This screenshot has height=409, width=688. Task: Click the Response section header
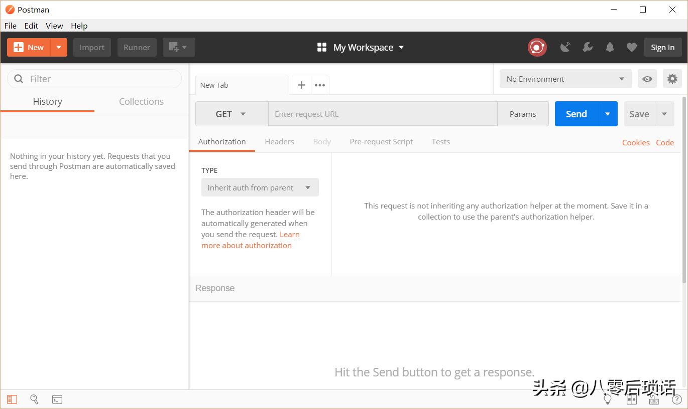click(435, 288)
